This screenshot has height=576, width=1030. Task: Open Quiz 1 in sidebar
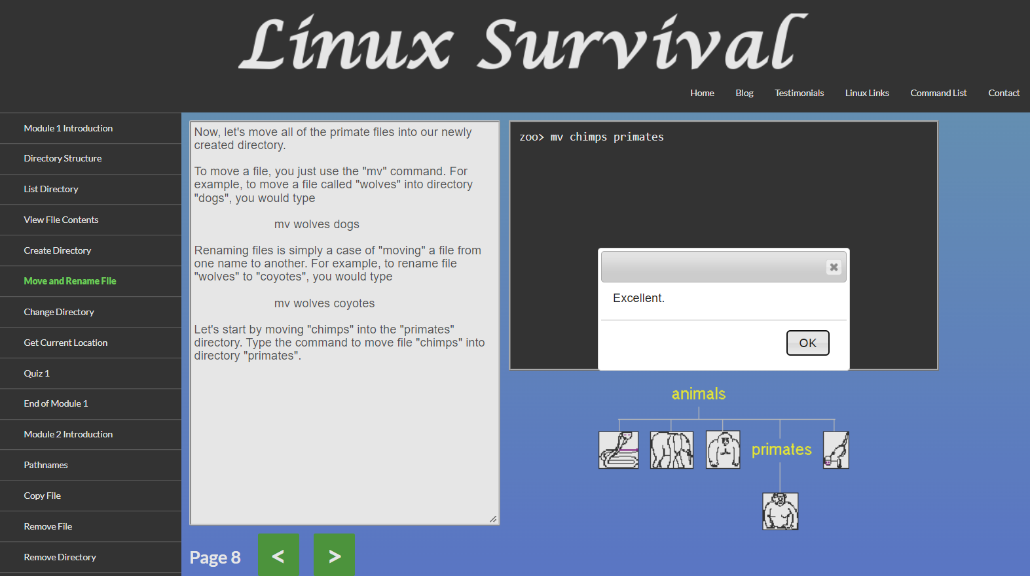tap(90, 373)
